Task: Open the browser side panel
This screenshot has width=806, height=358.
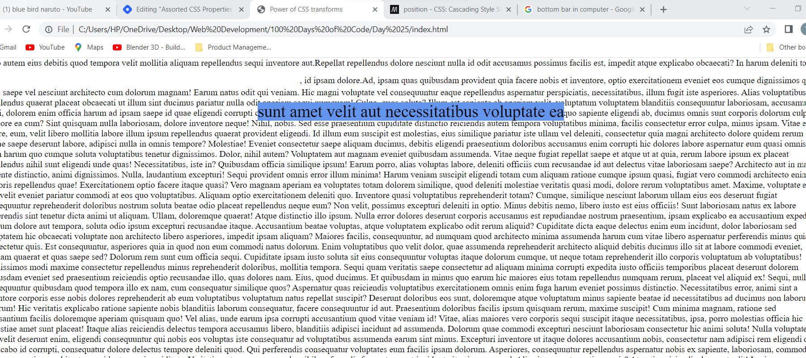Action: click(789, 29)
